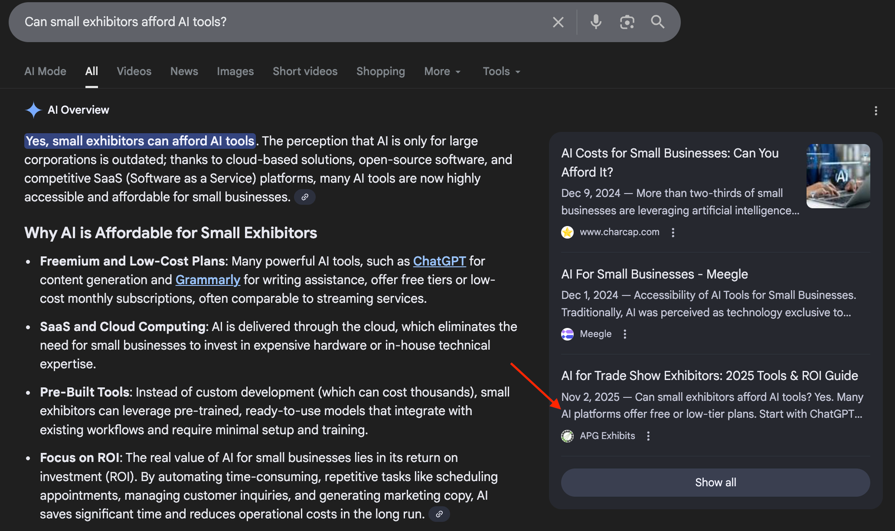Click source link icon after first paragraph
This screenshot has height=531, width=895.
click(x=305, y=197)
